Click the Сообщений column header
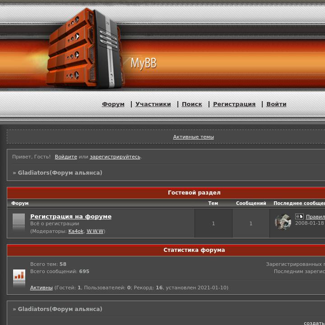The height and width of the screenshot is (325, 325). click(x=251, y=203)
